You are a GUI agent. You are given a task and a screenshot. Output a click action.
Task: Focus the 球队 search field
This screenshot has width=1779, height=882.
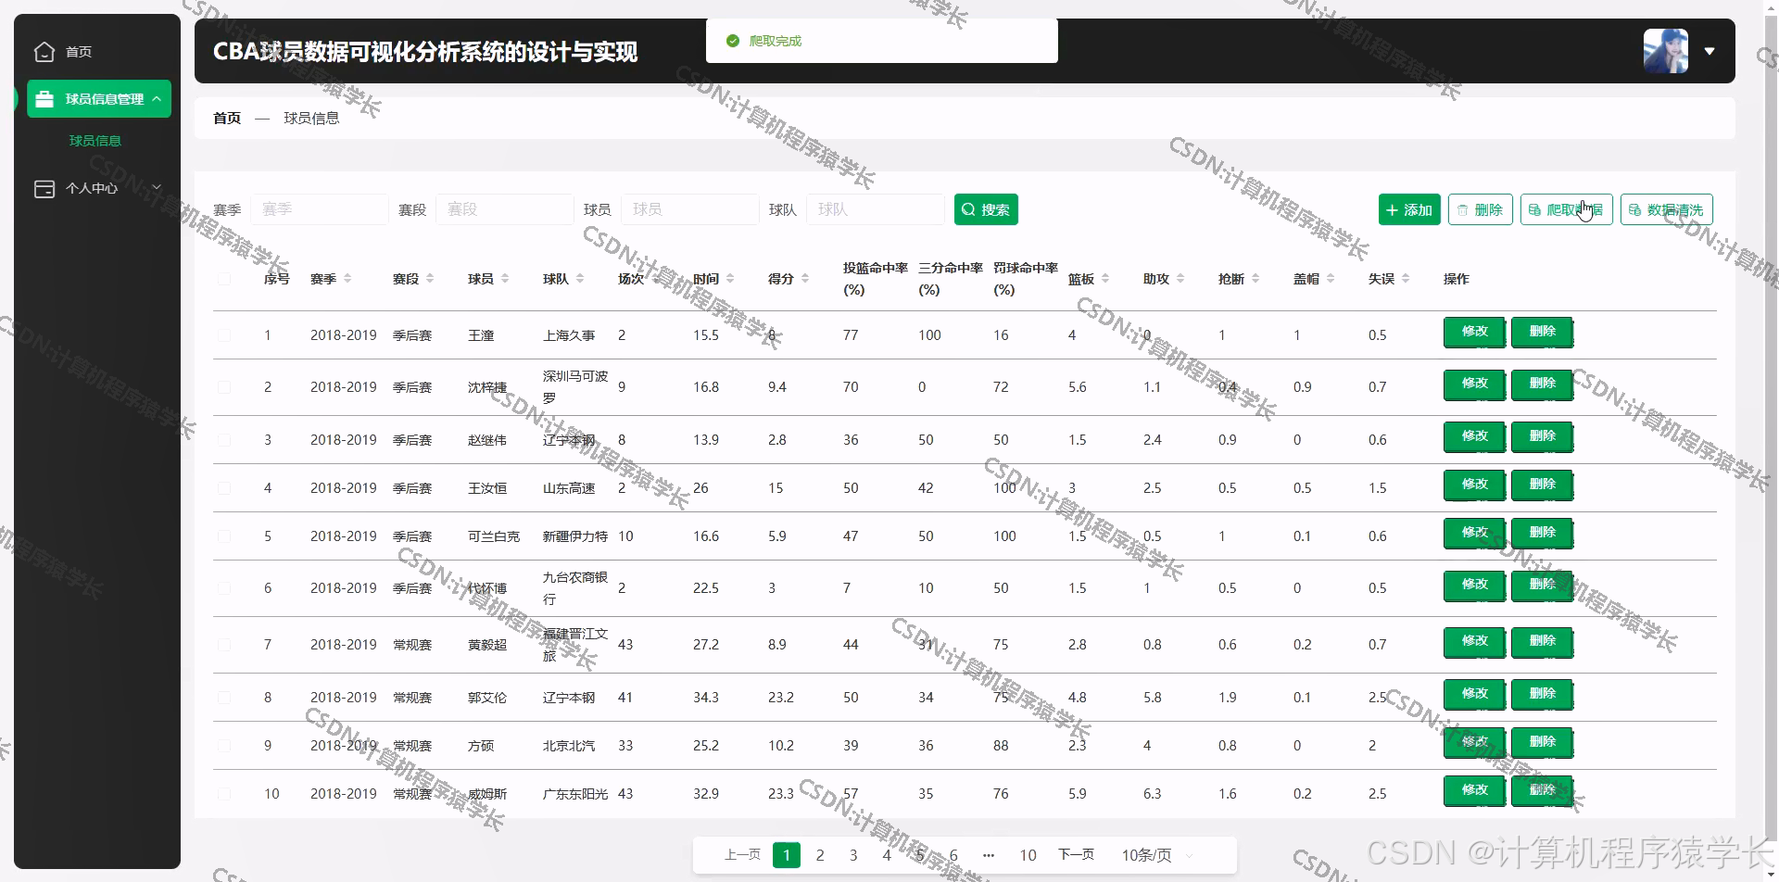point(876,209)
